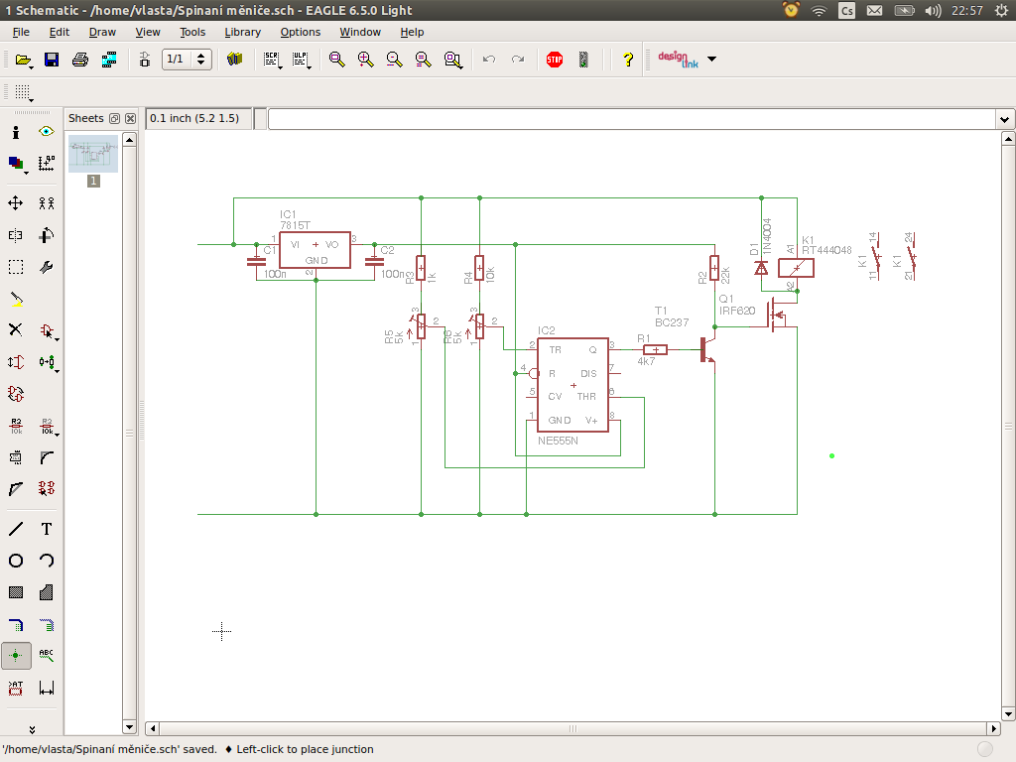Viewport: 1016px width, 762px height.
Task: Expand more tools chevron in sidebar
Action: (32, 729)
